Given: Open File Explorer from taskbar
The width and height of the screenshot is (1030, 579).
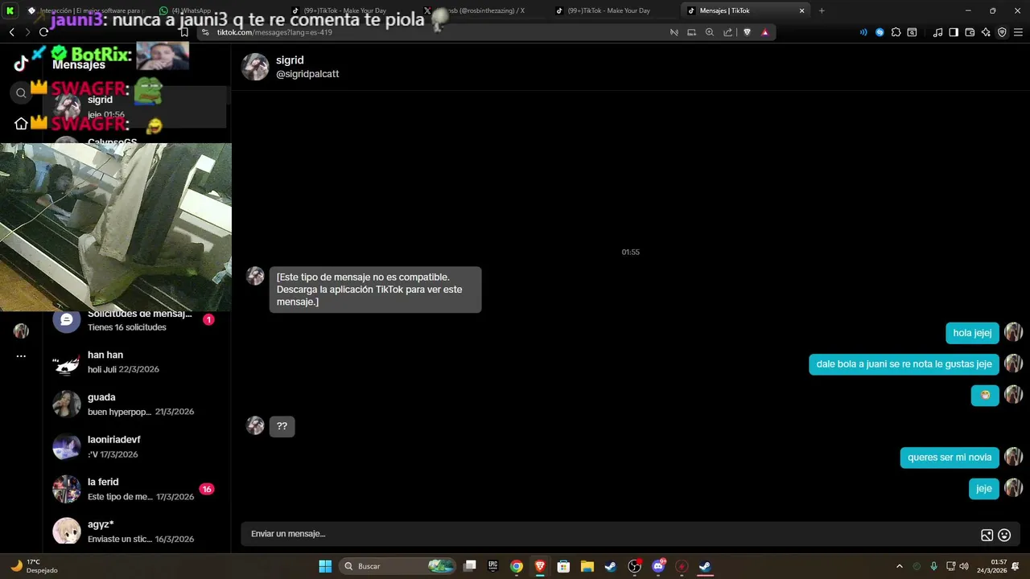Looking at the screenshot, I should click(587, 566).
